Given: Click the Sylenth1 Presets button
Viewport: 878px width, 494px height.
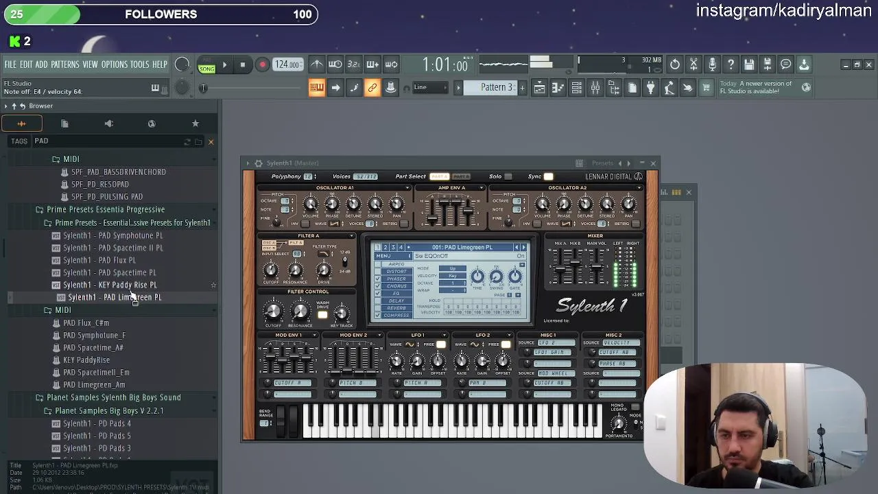Looking at the screenshot, I should click(x=602, y=163).
